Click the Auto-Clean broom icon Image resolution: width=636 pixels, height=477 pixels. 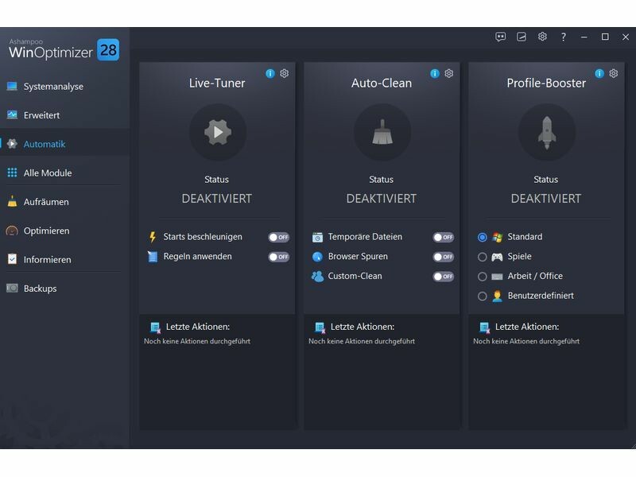[382, 132]
